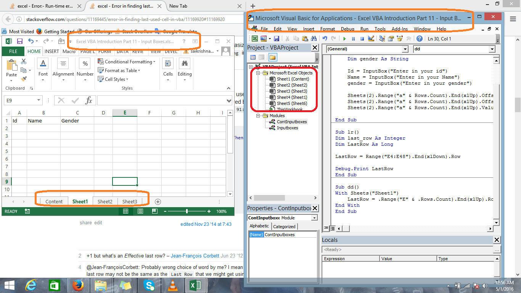Click the blue Help question mark in VBA toolbar
This screenshot has width=521, height=293.
(x=420, y=39)
